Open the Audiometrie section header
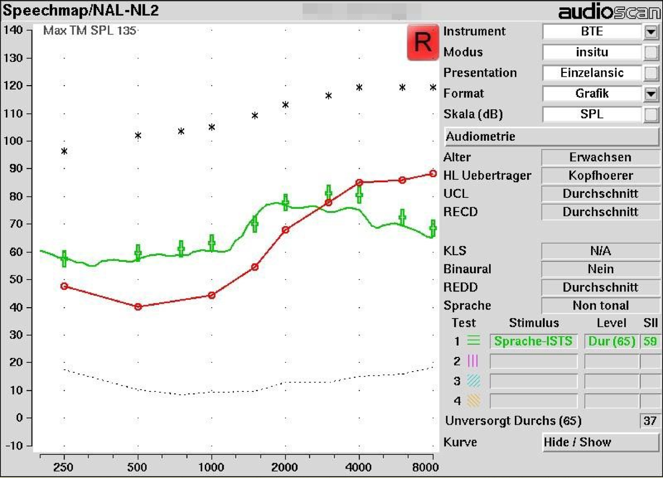 pos(551,136)
